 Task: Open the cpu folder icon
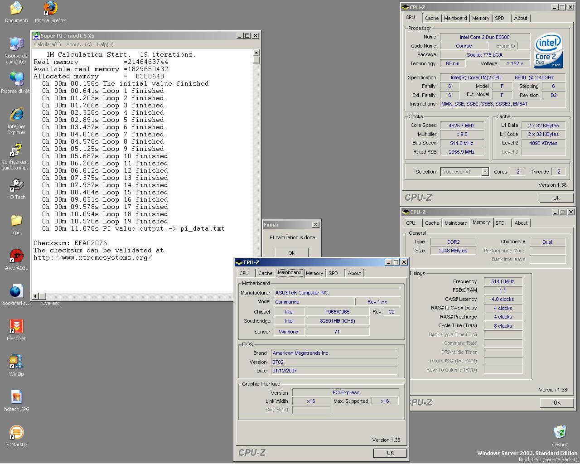coord(16,224)
